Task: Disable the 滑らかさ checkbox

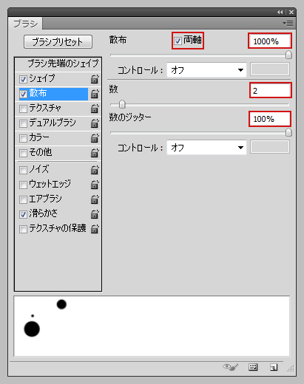Action: coord(23,214)
